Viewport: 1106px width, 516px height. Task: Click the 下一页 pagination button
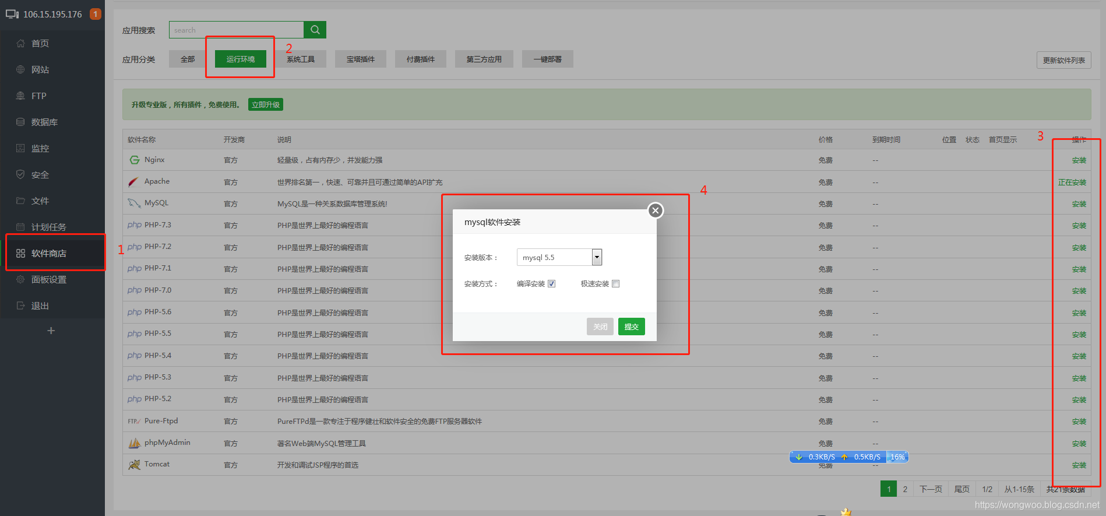pos(931,489)
